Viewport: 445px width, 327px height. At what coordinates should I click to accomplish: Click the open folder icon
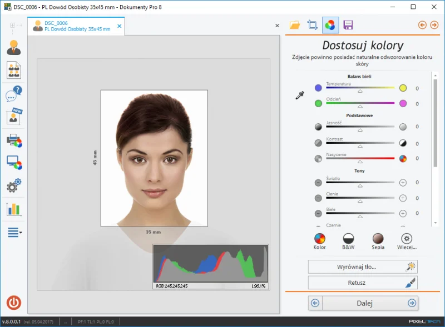coord(295,25)
